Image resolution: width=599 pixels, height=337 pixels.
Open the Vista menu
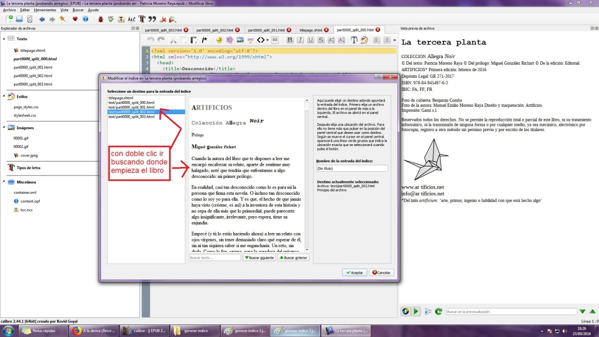click(x=65, y=10)
